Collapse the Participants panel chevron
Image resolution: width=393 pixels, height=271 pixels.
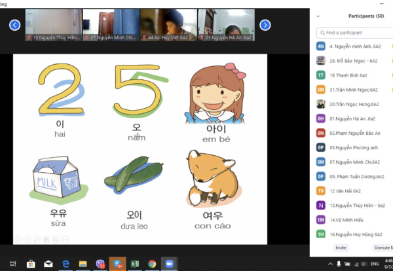320,15
